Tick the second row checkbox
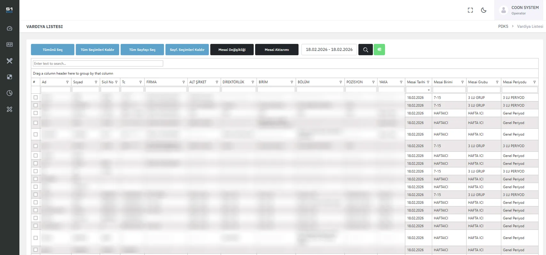 point(35,105)
